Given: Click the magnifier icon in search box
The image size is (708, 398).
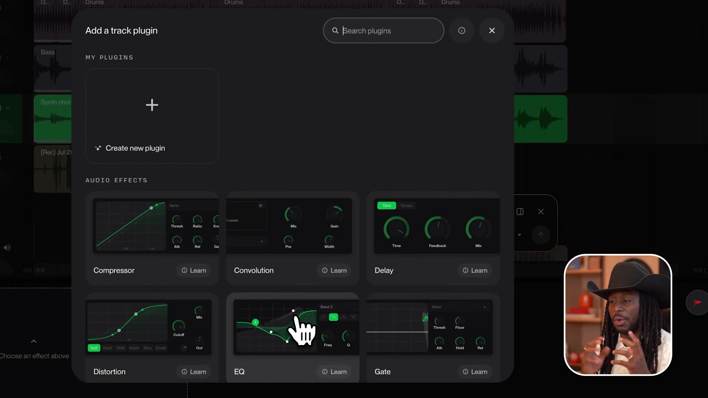Looking at the screenshot, I should [x=335, y=31].
